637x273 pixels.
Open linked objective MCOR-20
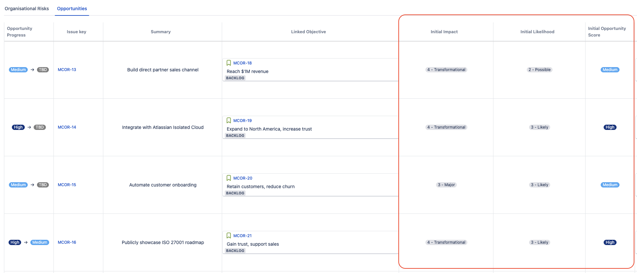pyautogui.click(x=243, y=178)
